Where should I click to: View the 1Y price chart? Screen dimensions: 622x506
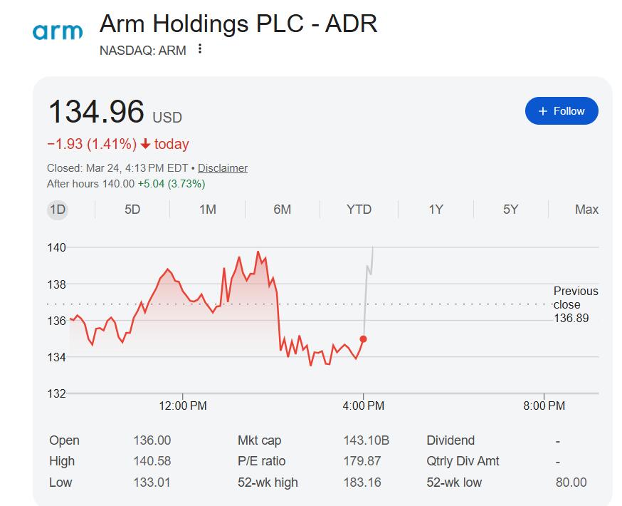436,210
